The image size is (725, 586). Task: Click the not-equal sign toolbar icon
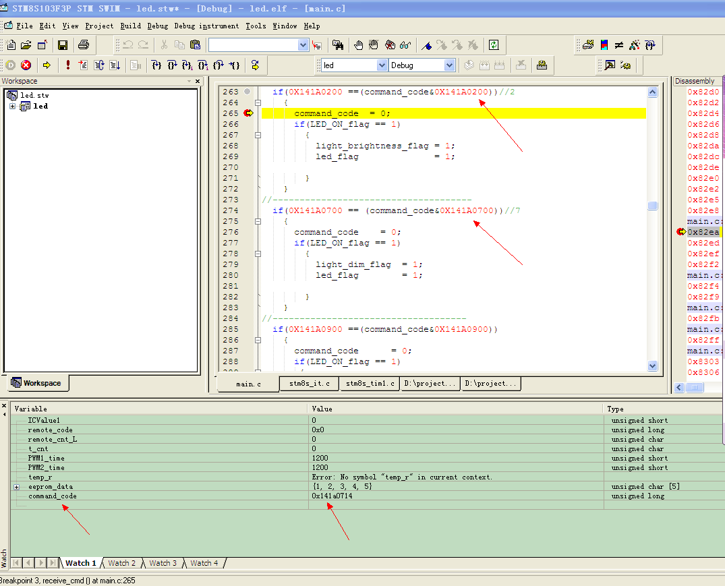coord(619,45)
